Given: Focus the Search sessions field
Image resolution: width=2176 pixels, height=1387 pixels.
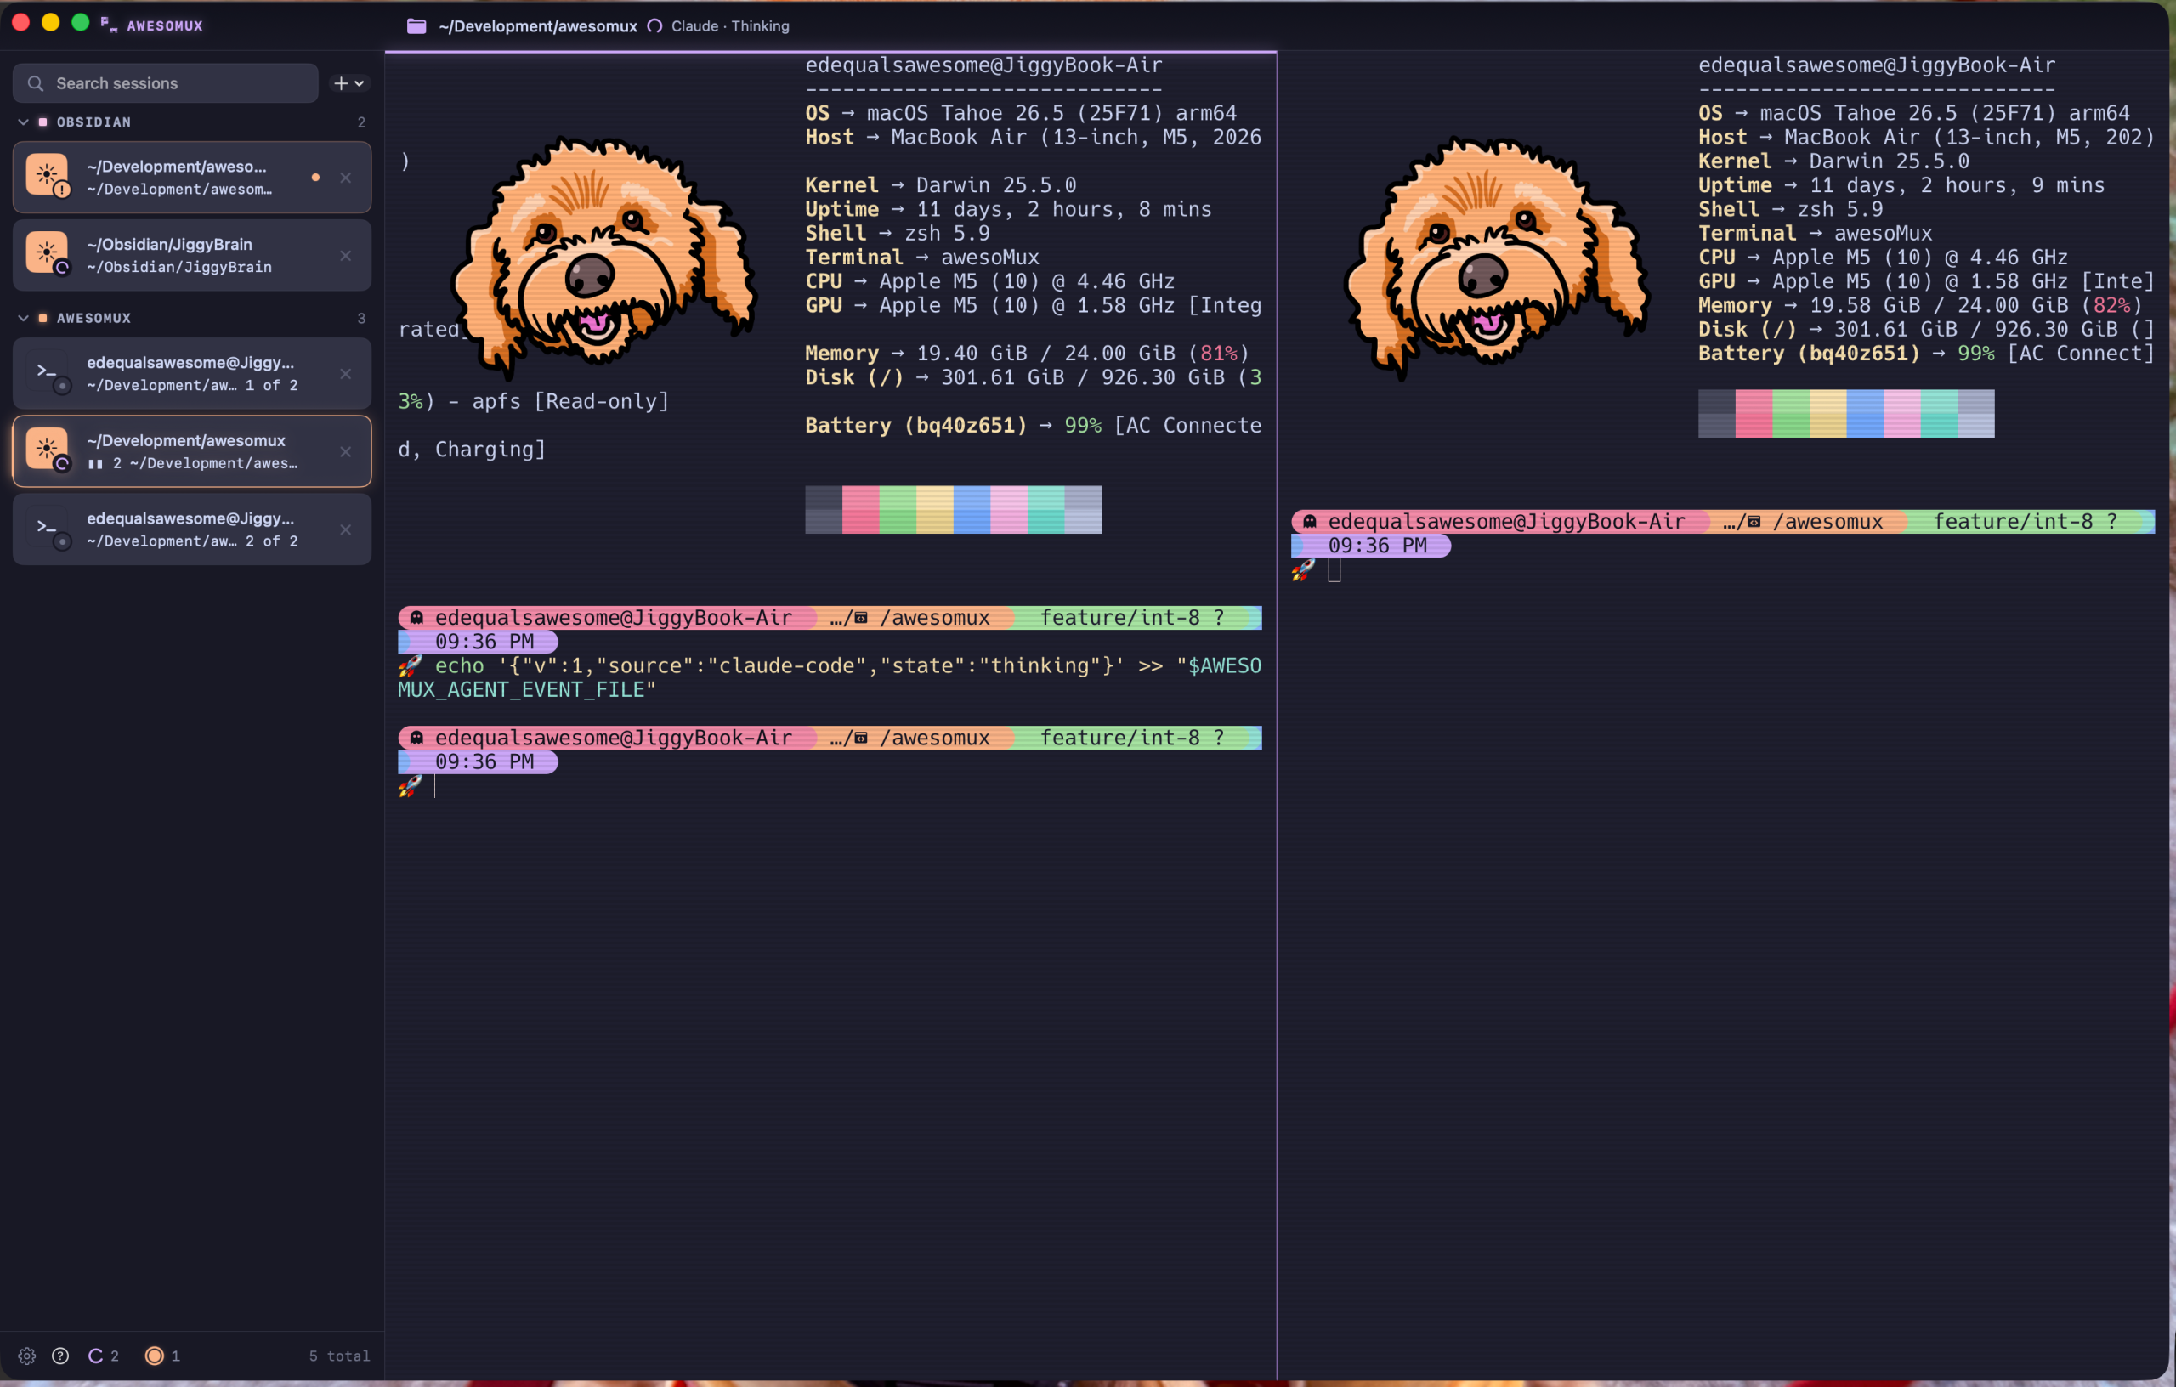Looking at the screenshot, I should coord(166,83).
